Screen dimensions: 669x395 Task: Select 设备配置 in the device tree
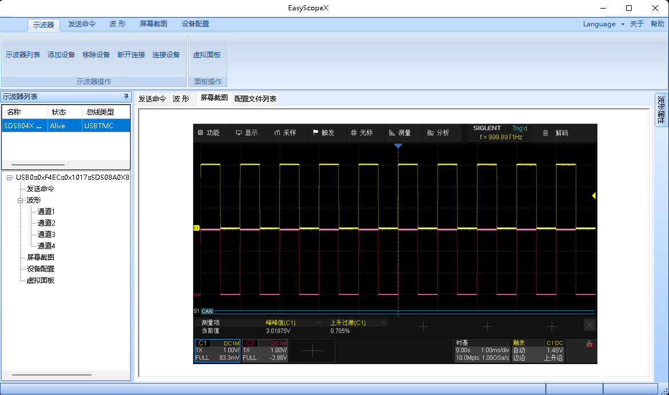tap(41, 269)
